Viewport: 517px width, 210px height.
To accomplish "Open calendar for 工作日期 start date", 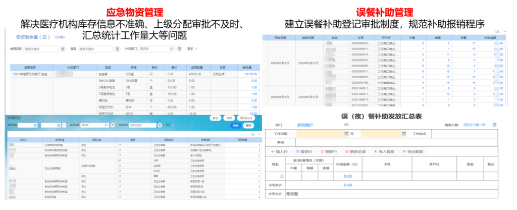I will [346, 134].
